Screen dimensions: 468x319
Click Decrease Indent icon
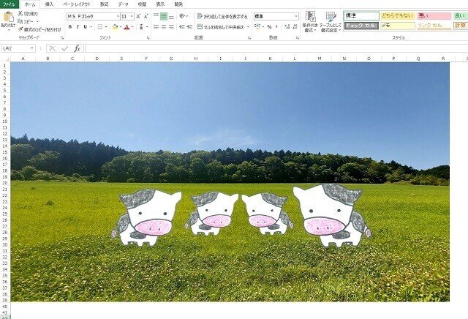coord(181,27)
